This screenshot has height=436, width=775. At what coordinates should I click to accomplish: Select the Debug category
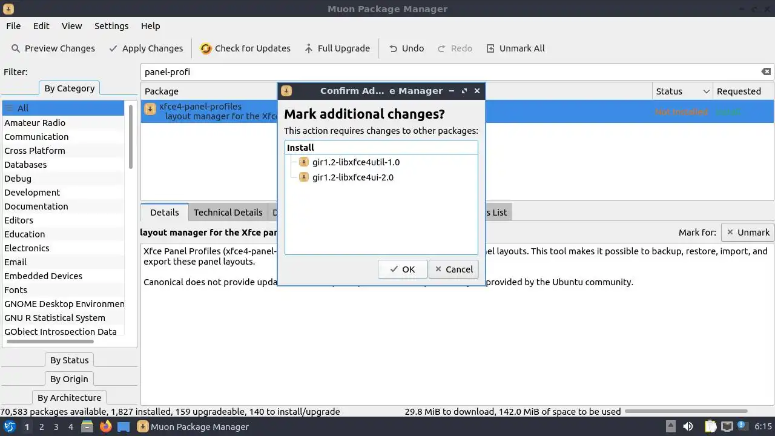64,179
